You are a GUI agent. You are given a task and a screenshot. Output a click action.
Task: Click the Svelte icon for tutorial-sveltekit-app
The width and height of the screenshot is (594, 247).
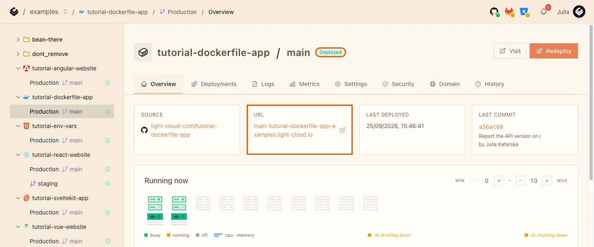(x=26, y=198)
